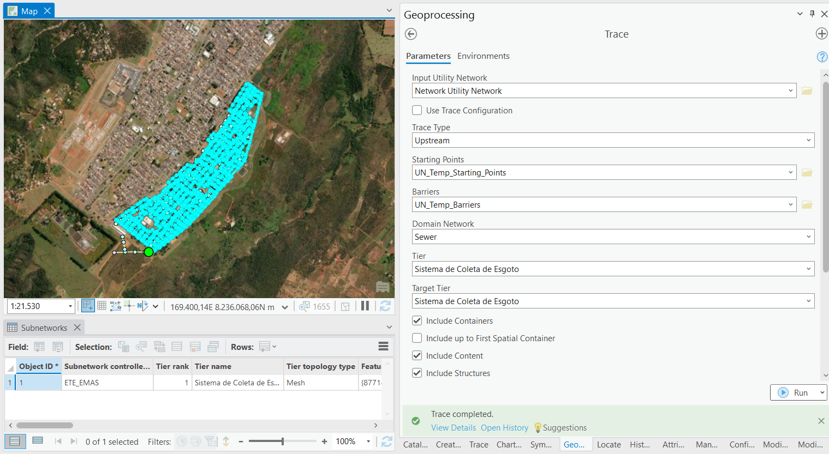Screen dimensions: 829x454
Task: Open the Trace Type dropdown
Action: click(x=808, y=140)
